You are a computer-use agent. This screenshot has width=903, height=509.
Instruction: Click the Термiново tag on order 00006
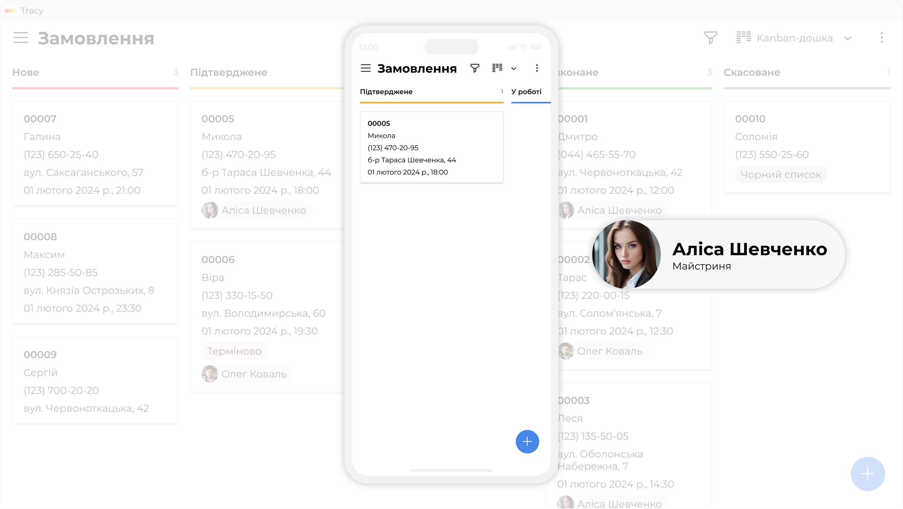tap(234, 351)
